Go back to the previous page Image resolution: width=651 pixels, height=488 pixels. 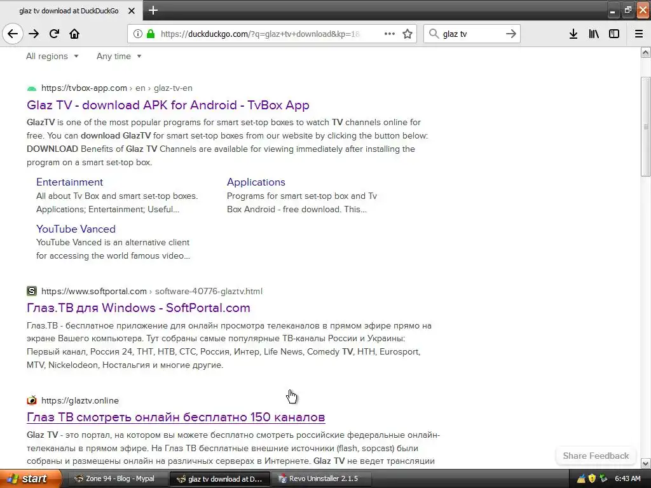pyautogui.click(x=13, y=34)
